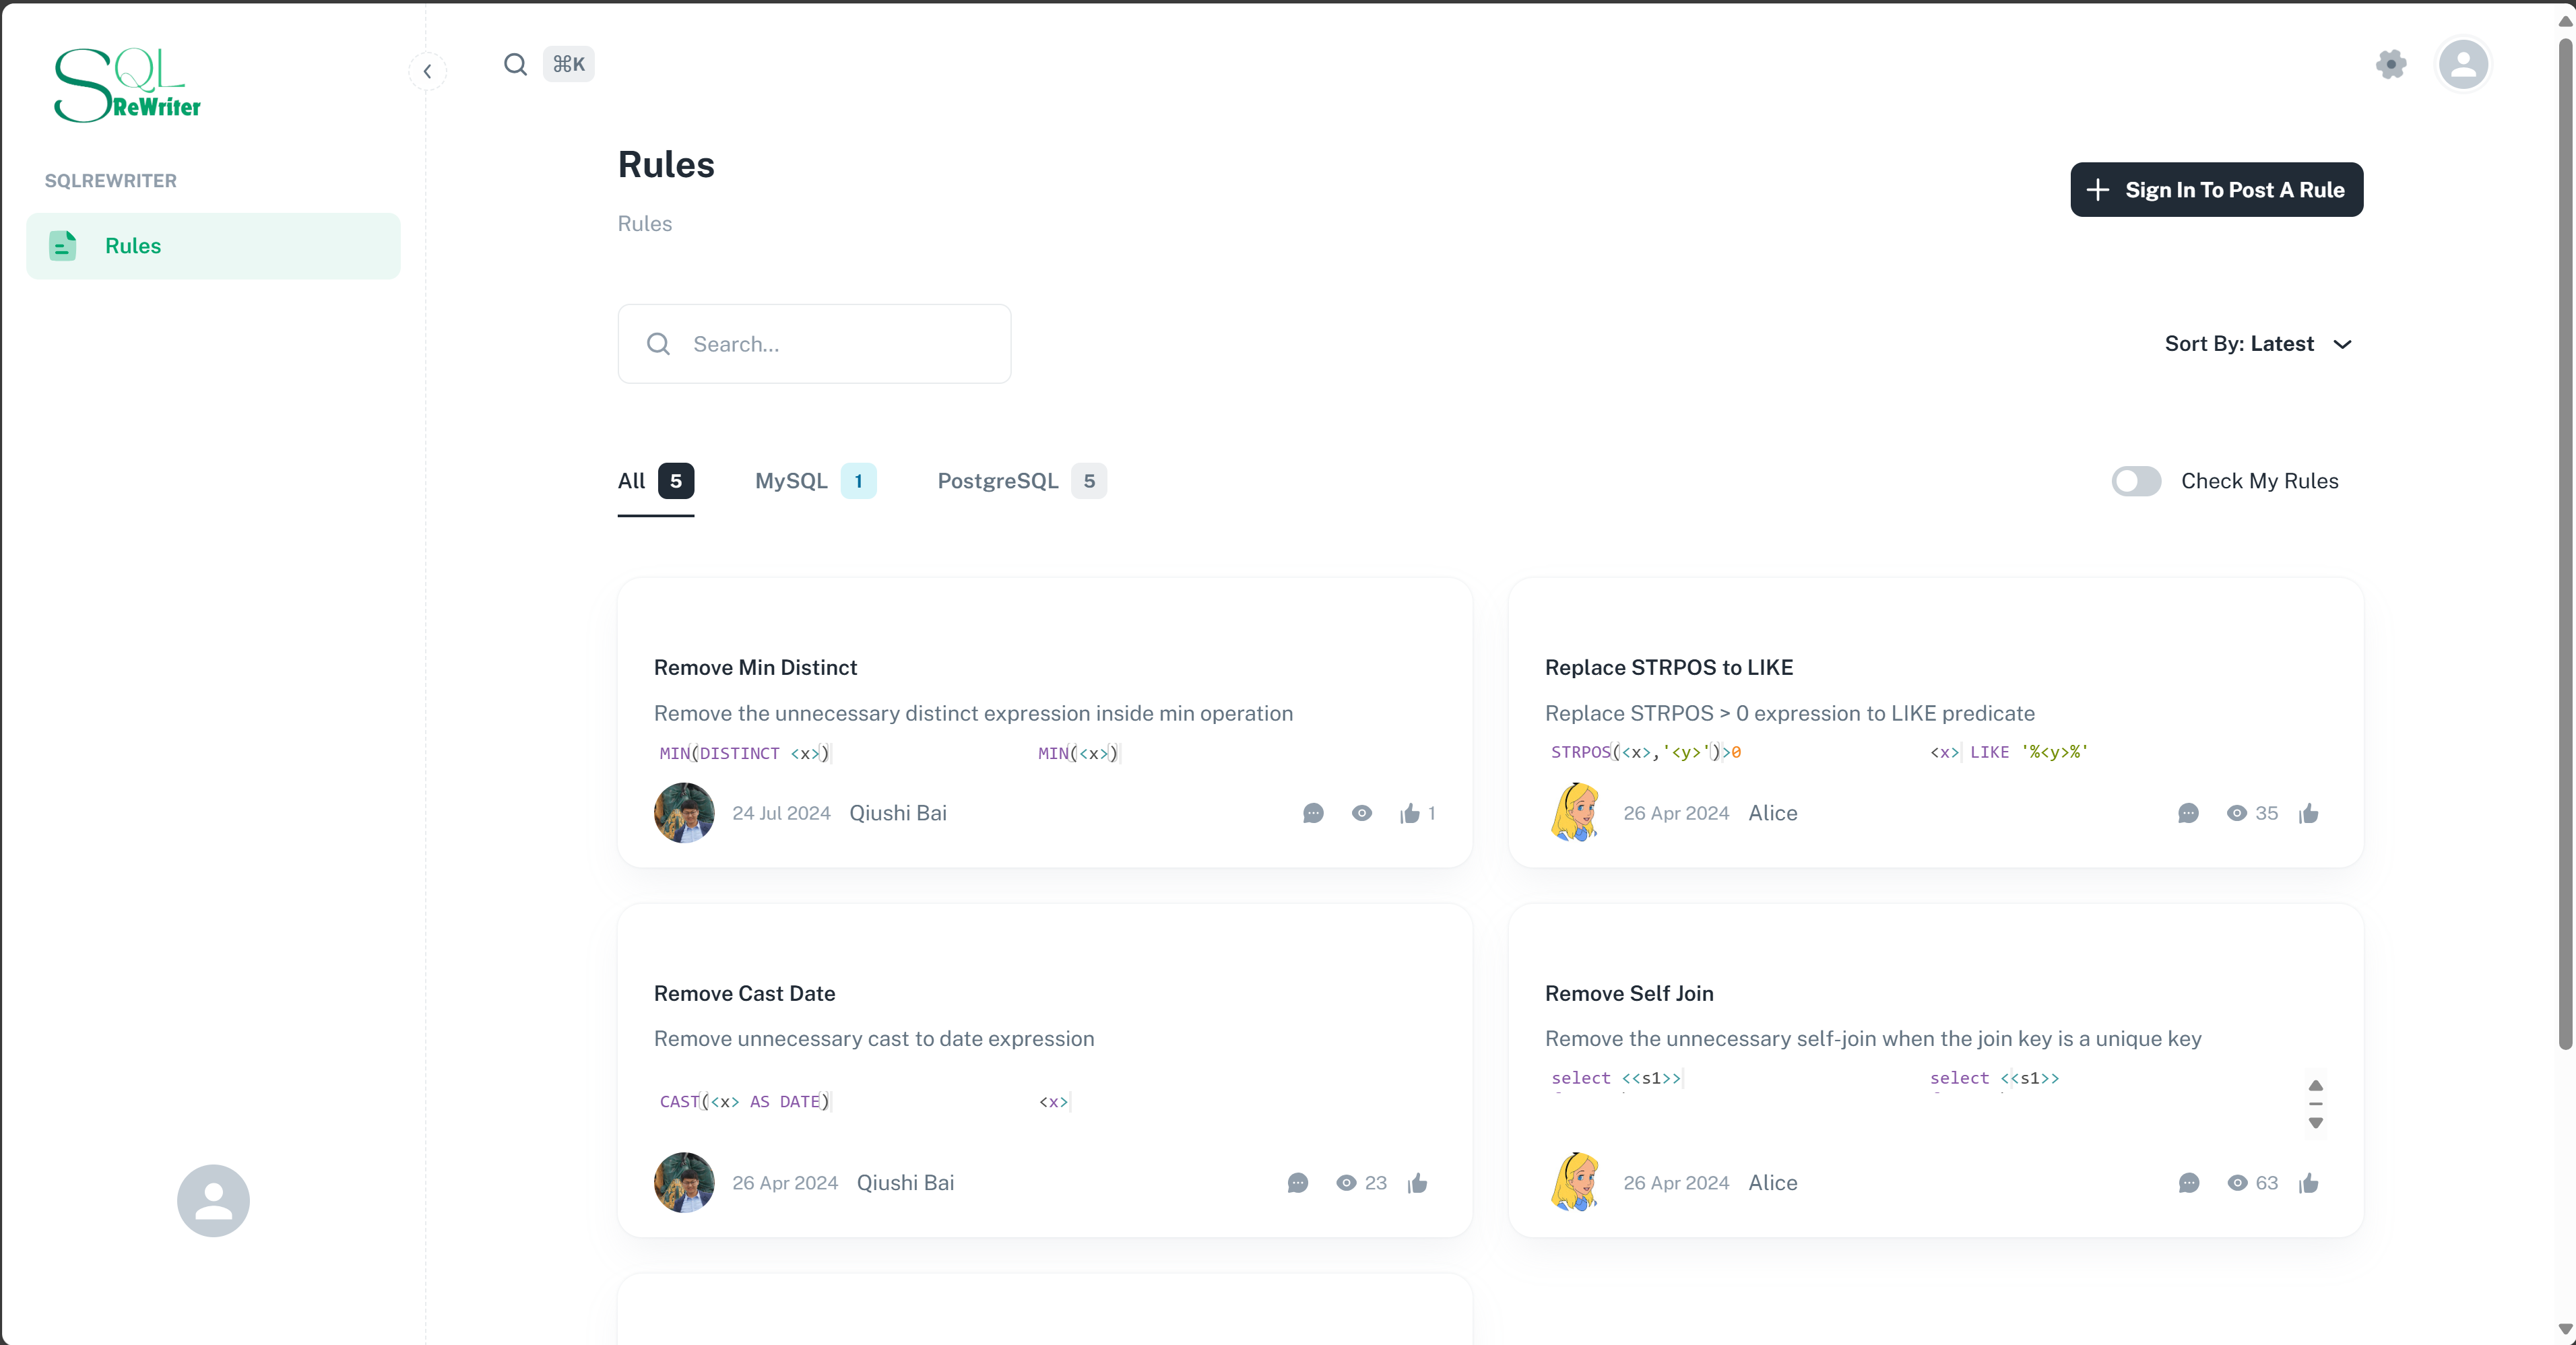The image size is (2576, 1345).
Task: Switch to the PostgreSQL tab
Action: tap(1021, 481)
